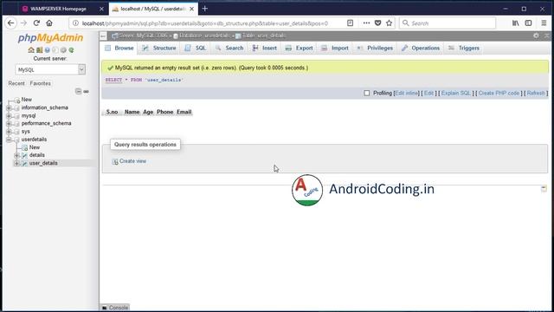
Task: Click the details table icon in tree
Action: 24,155
